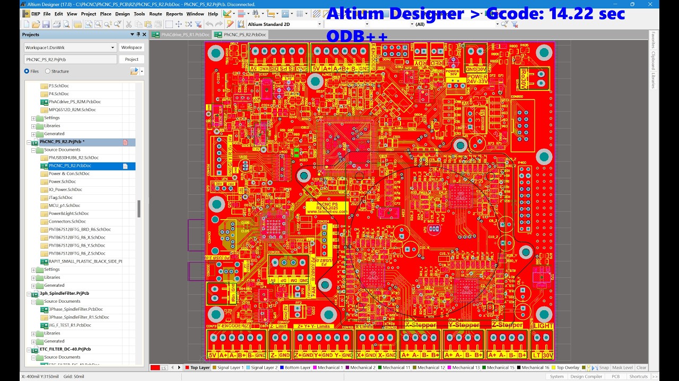Select the Signal Layer 1 tab
The width and height of the screenshot is (679, 381).
(228, 367)
